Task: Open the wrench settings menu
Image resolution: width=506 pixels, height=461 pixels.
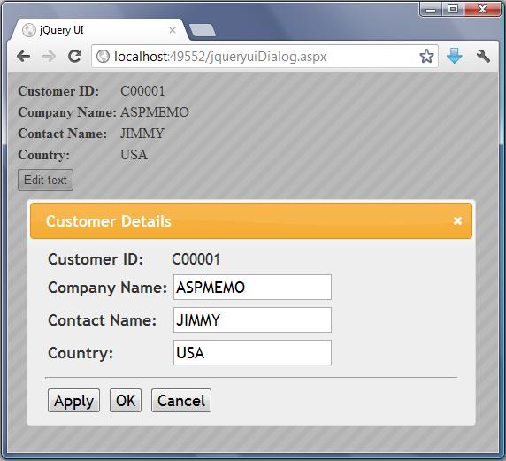Action: coord(483,56)
